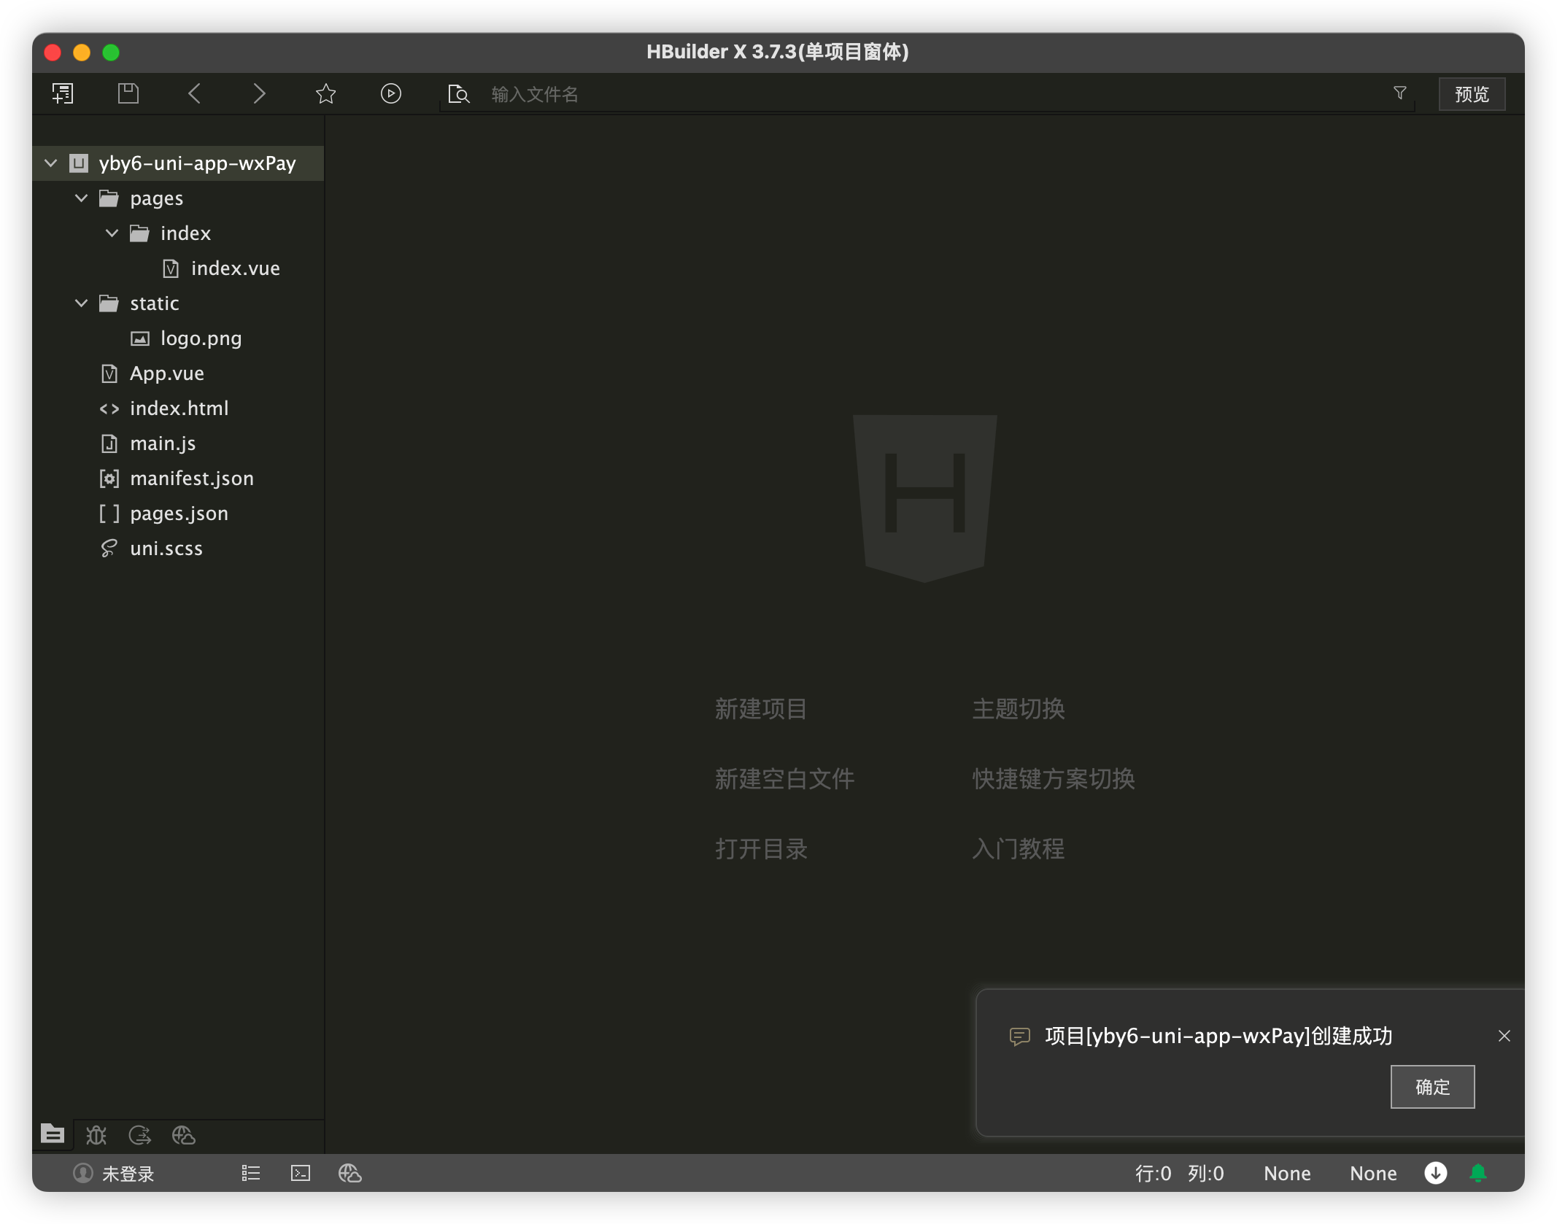Collapse the pages folder

[x=82, y=198]
